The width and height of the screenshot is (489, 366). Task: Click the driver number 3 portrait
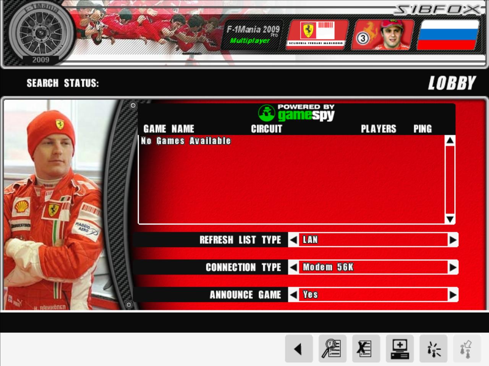tap(382, 35)
